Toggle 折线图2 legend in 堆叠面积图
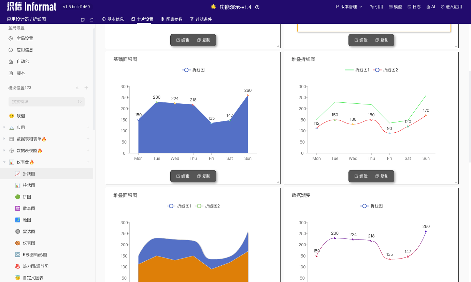This screenshot has height=282, width=471. point(207,206)
